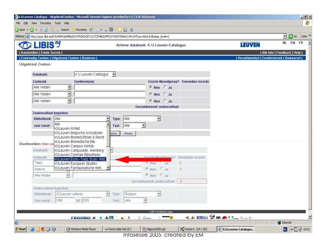Open the Windows Start button

click(x=20, y=229)
